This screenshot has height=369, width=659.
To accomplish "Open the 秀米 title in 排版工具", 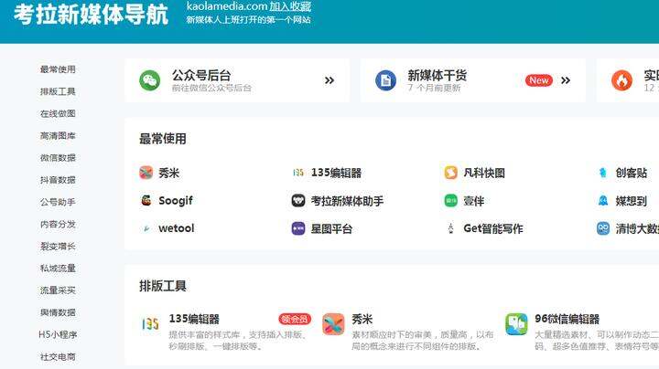I will coord(362,319).
